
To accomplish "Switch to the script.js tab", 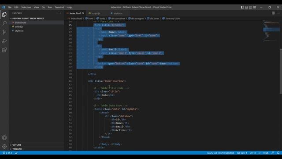I will [x=96, y=13].
